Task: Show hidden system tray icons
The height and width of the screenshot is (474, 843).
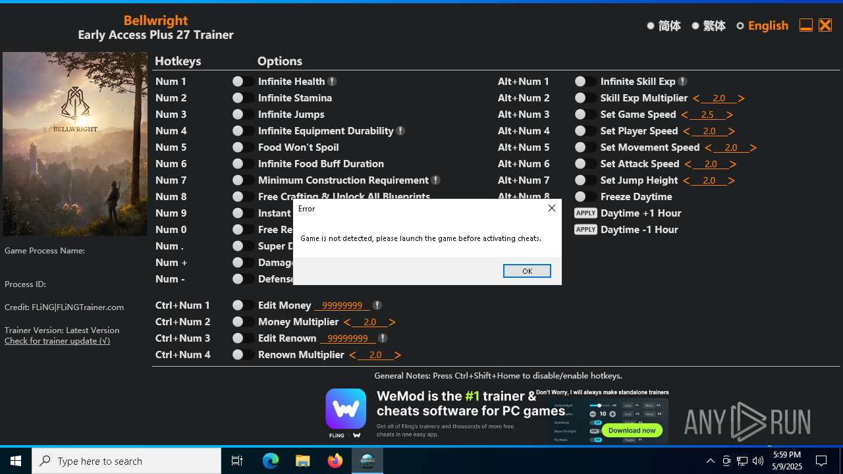Action: (710, 461)
